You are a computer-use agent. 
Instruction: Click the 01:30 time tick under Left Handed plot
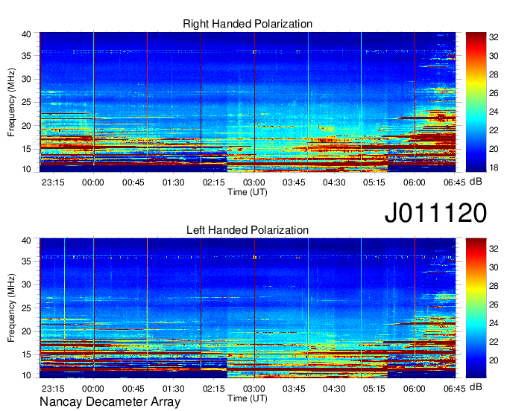click(173, 389)
